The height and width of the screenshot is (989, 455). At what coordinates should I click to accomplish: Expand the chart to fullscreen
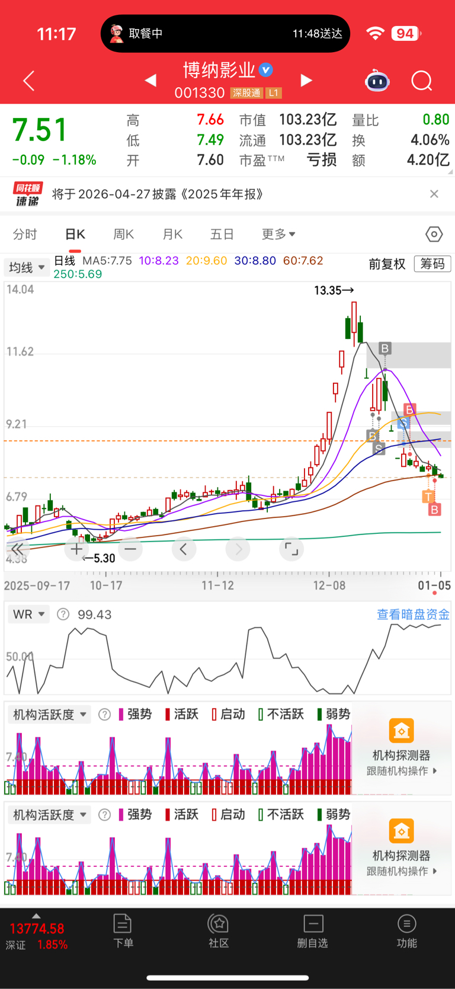[x=291, y=549]
